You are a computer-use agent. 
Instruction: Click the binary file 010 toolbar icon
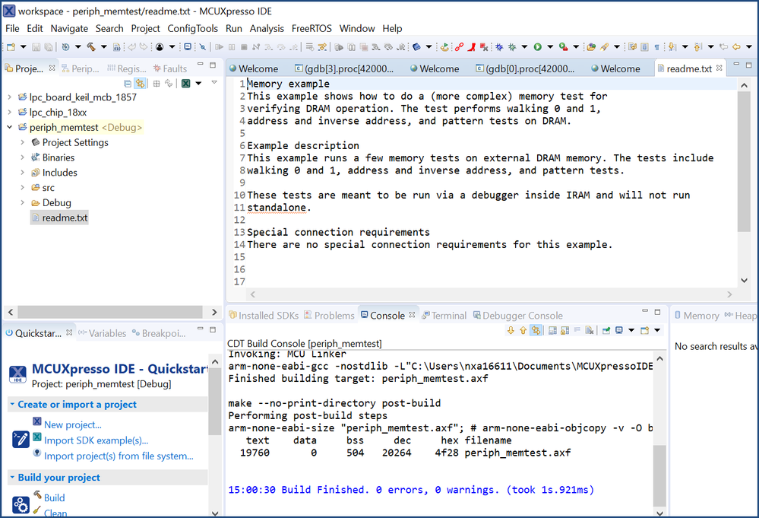[117, 47]
